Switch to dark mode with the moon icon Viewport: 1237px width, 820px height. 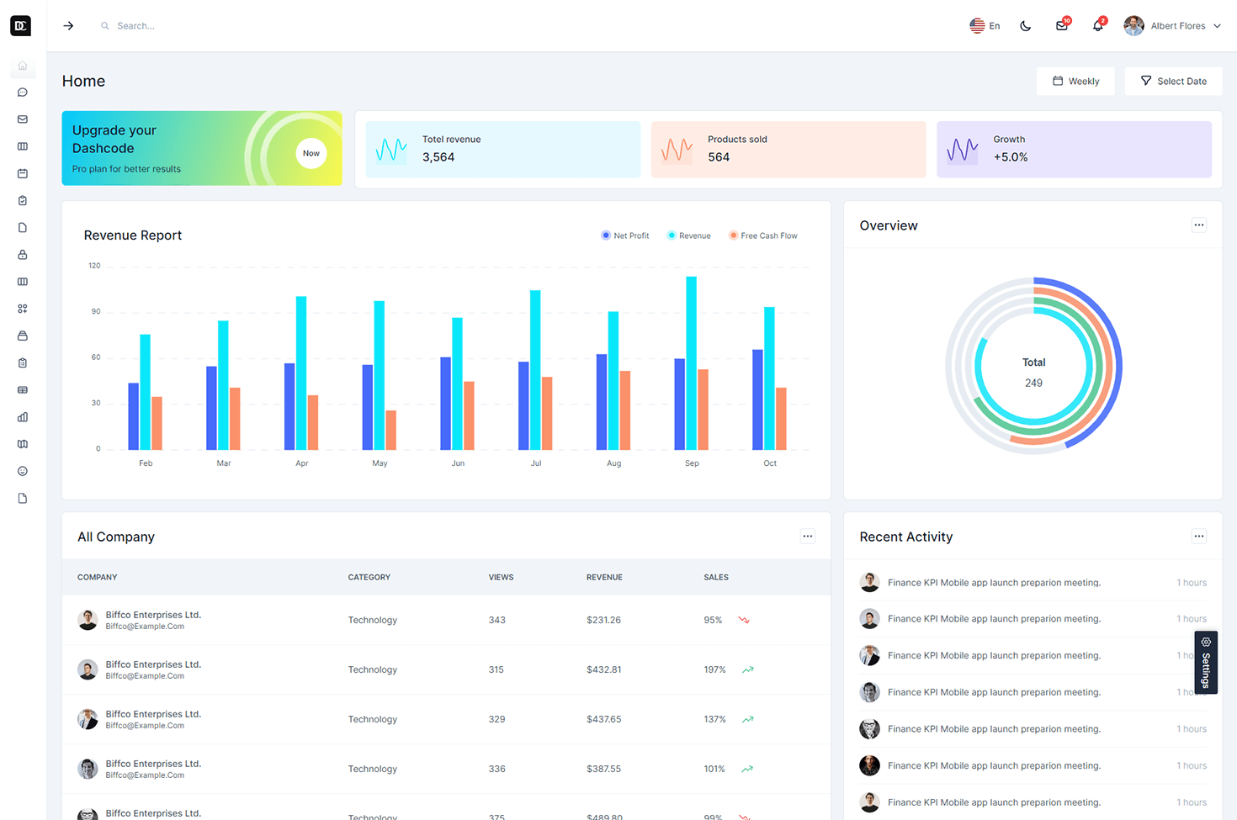click(x=1025, y=26)
